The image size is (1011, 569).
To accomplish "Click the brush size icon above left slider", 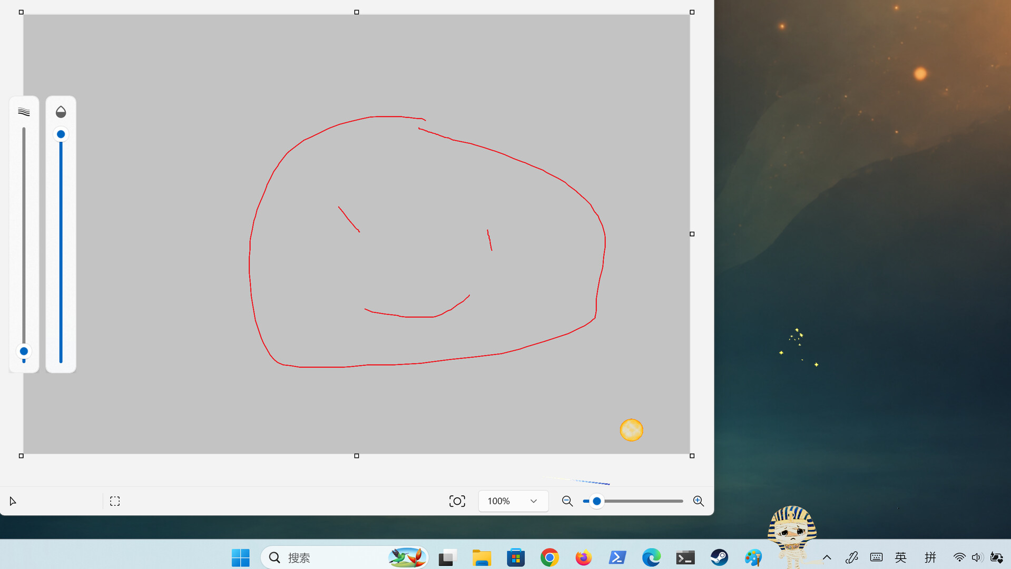I will coord(24,112).
